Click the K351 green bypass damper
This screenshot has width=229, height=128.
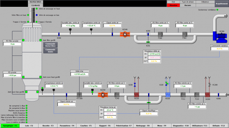(148, 42)
